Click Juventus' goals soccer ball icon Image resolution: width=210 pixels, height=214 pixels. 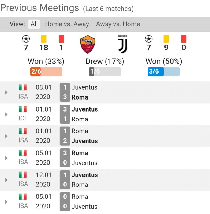click(149, 39)
